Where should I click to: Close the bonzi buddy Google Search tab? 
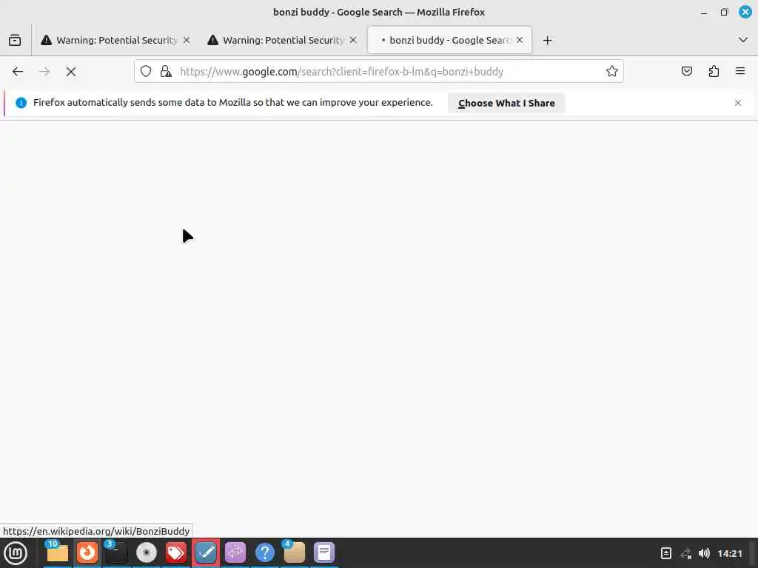point(520,40)
